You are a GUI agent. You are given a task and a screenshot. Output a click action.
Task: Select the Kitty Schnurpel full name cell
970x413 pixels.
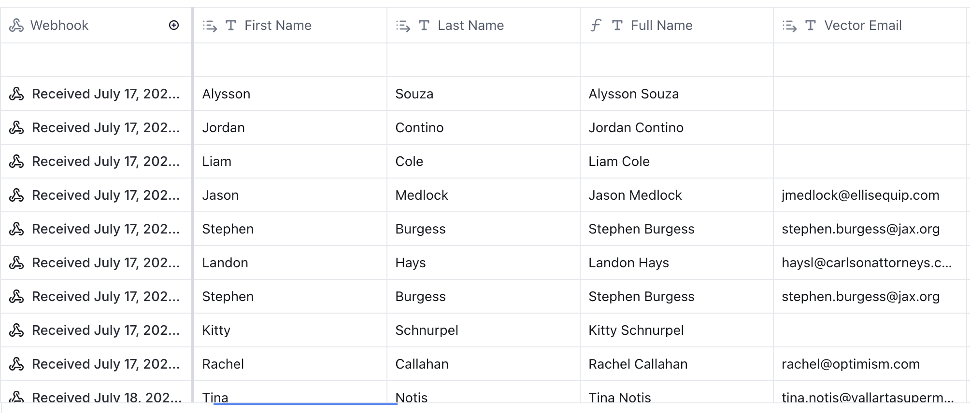tap(677, 330)
